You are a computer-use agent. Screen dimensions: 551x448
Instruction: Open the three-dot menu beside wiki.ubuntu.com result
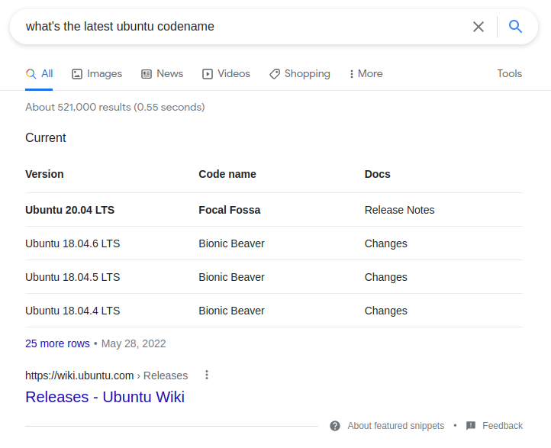click(207, 375)
